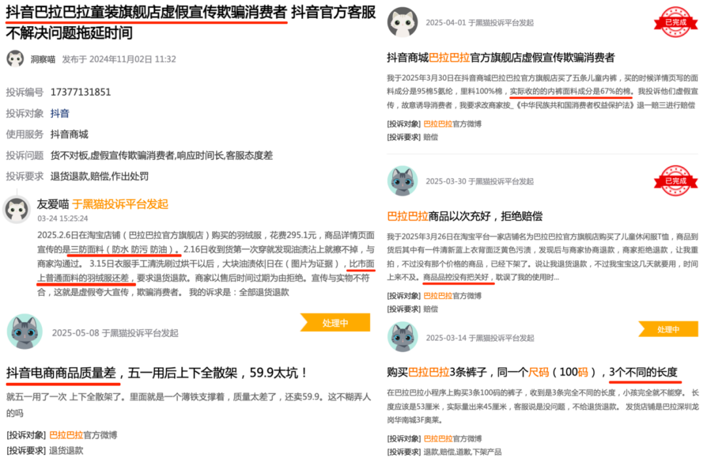
Task: Open complaint titled 巴拉巴拉商品以次充好，拒绝赔偿
Action: point(465,216)
